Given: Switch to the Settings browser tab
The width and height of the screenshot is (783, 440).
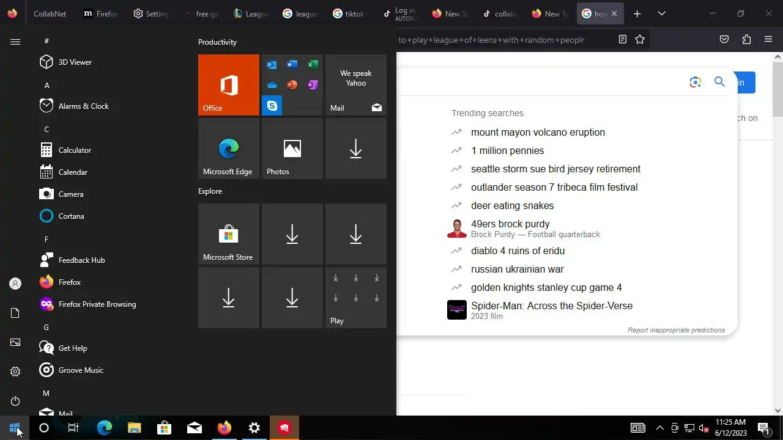Looking at the screenshot, I should click(x=150, y=13).
